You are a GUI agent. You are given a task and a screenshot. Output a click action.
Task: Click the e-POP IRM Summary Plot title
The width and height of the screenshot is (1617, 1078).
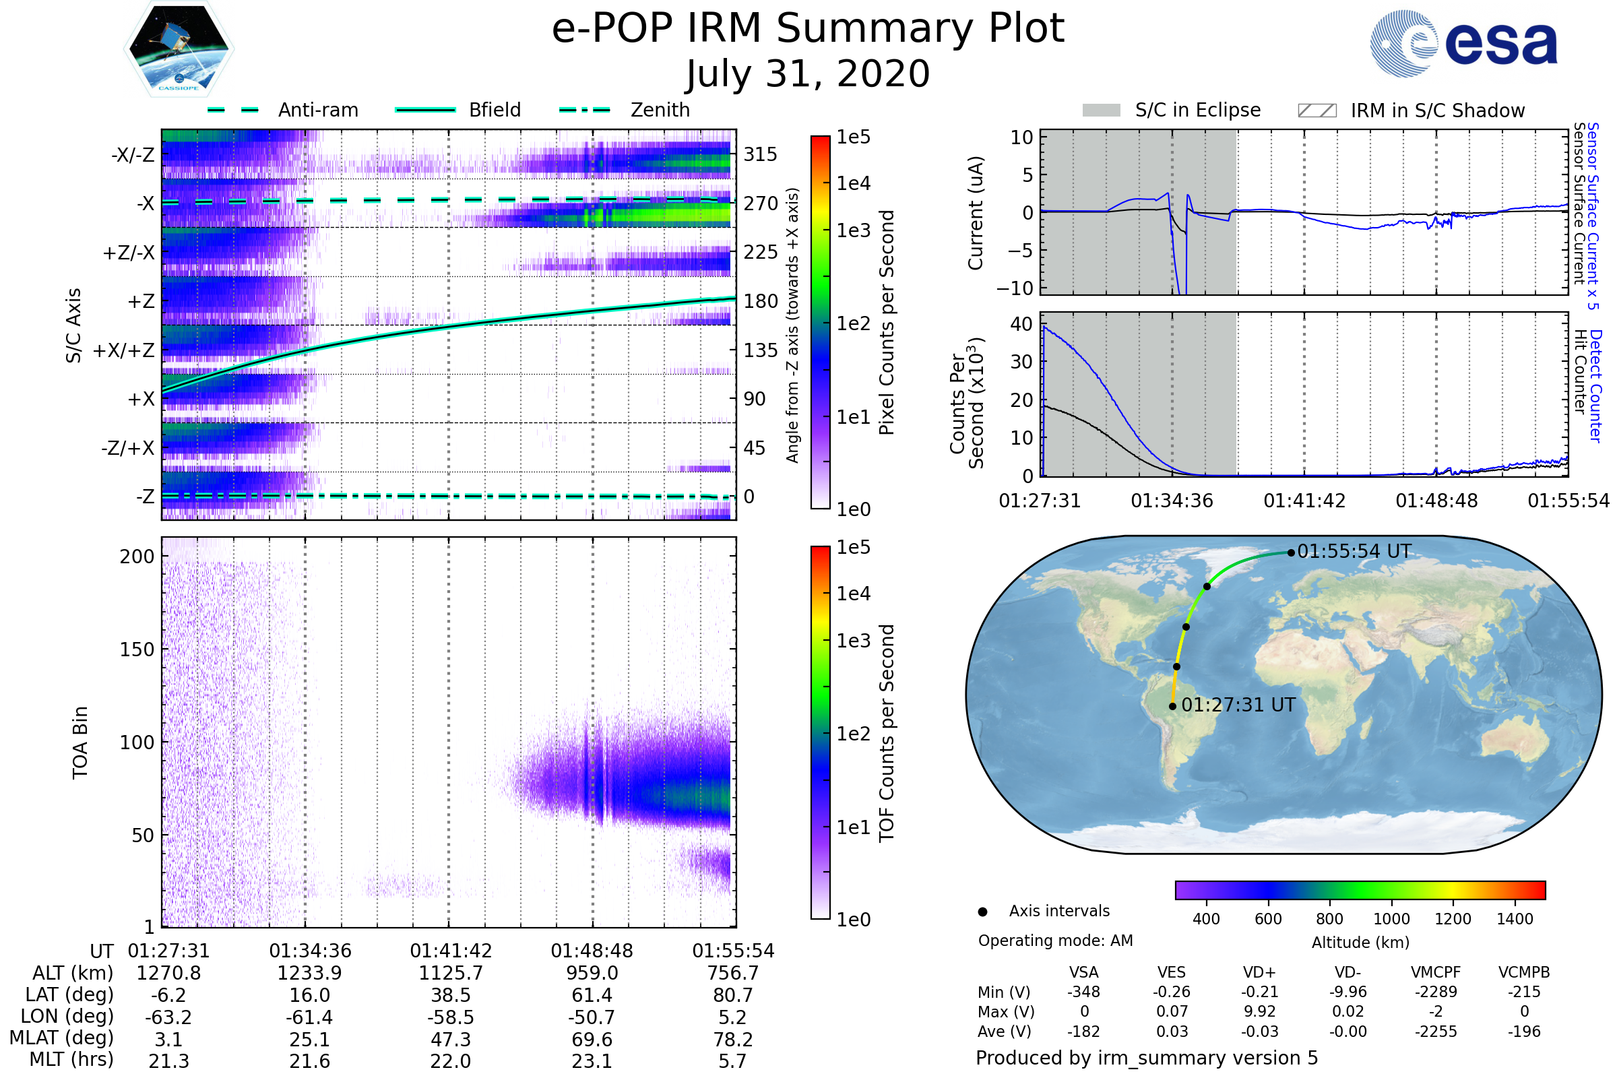[x=808, y=29]
